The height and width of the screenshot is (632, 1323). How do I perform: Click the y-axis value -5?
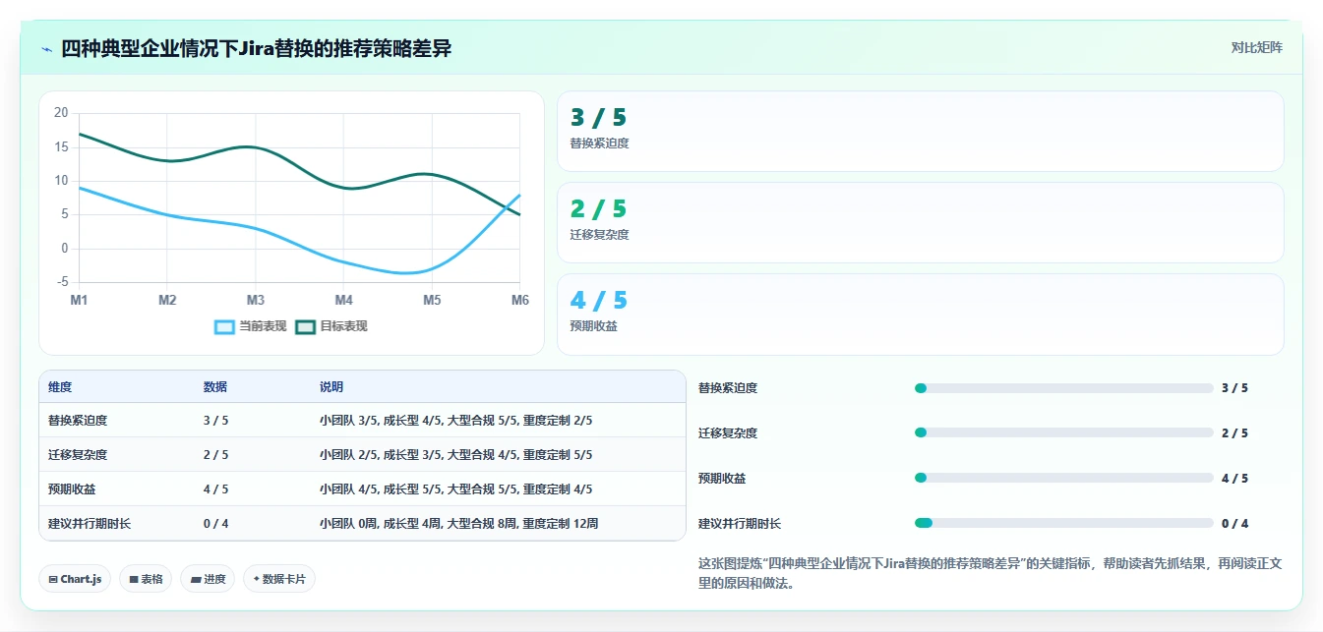[63, 282]
